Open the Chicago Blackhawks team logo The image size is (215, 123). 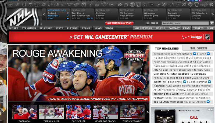(50, 5)
